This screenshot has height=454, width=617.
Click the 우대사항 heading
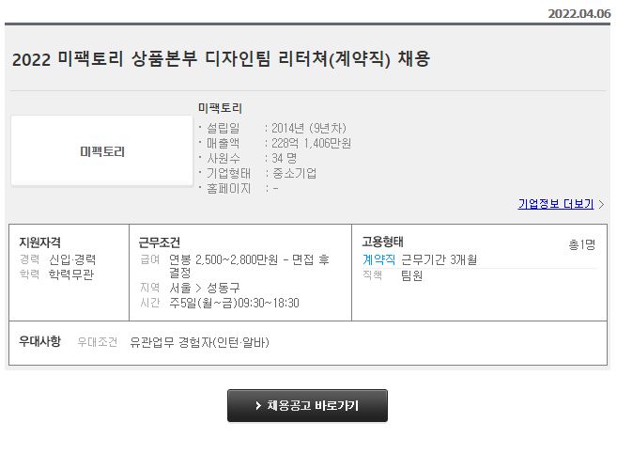coord(39,341)
